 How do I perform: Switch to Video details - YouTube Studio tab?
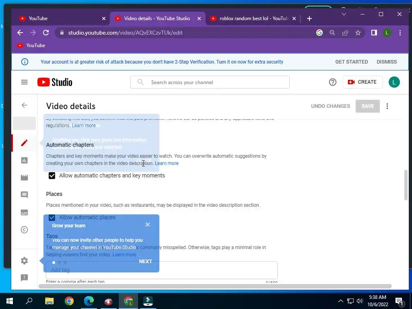point(157,19)
